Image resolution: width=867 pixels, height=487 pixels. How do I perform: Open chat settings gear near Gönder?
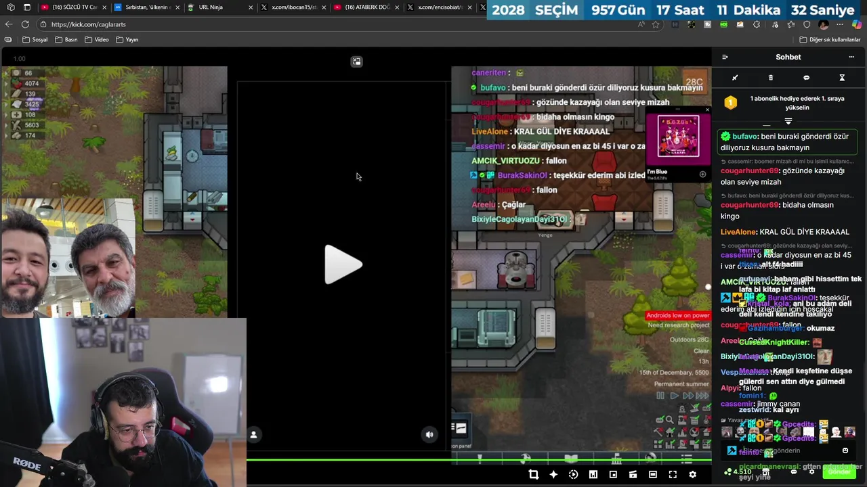click(811, 471)
